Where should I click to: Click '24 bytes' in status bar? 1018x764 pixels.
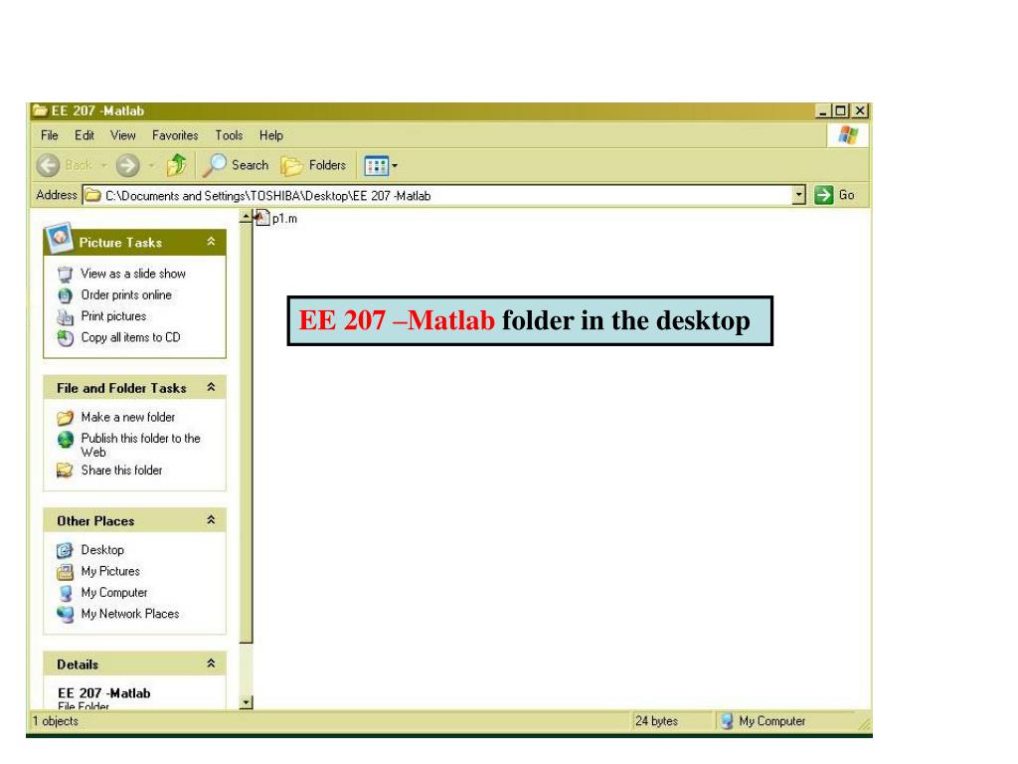(x=656, y=721)
